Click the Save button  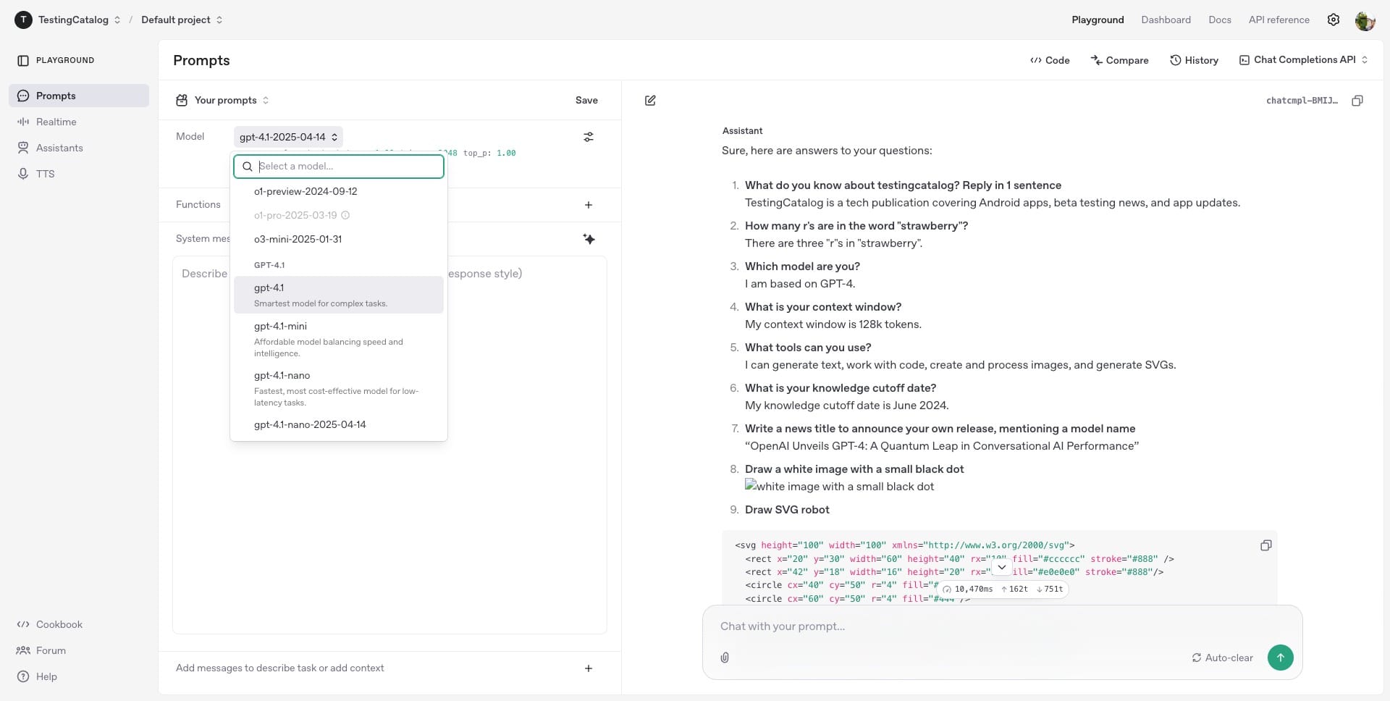pyautogui.click(x=586, y=100)
